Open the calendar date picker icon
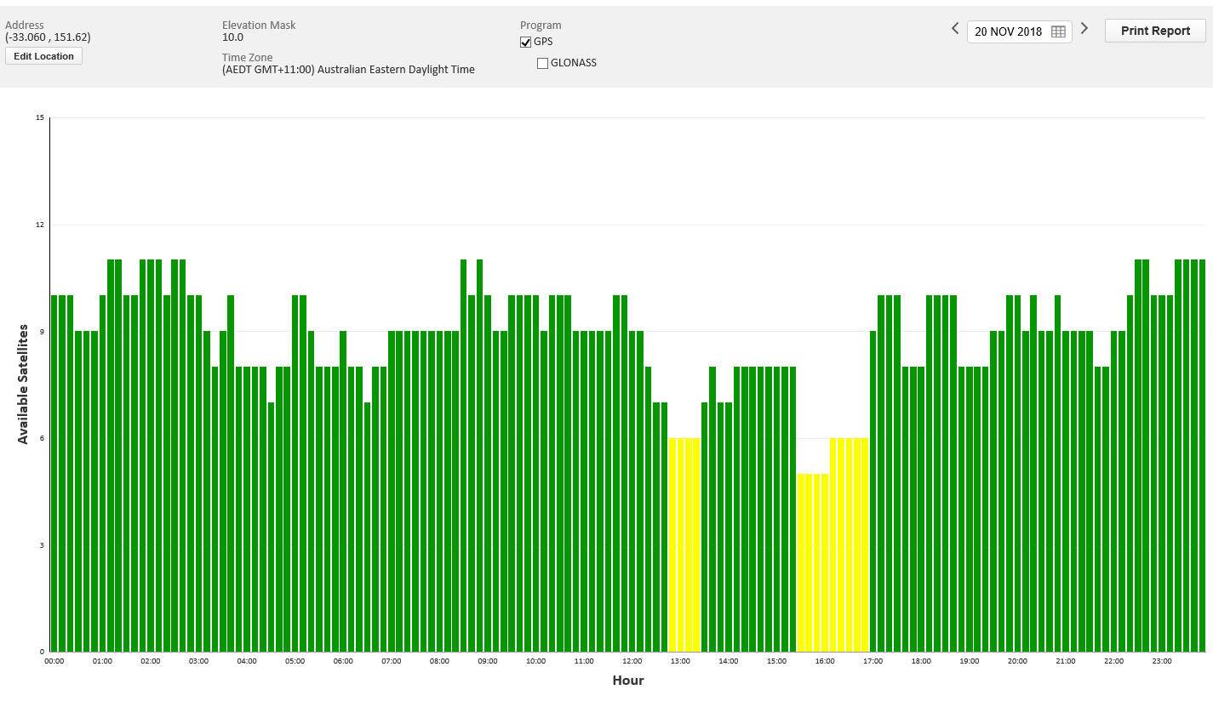The image size is (1213, 701). [x=1058, y=31]
